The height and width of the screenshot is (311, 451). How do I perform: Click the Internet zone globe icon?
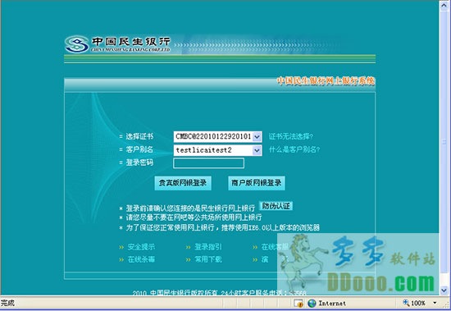[312, 304]
